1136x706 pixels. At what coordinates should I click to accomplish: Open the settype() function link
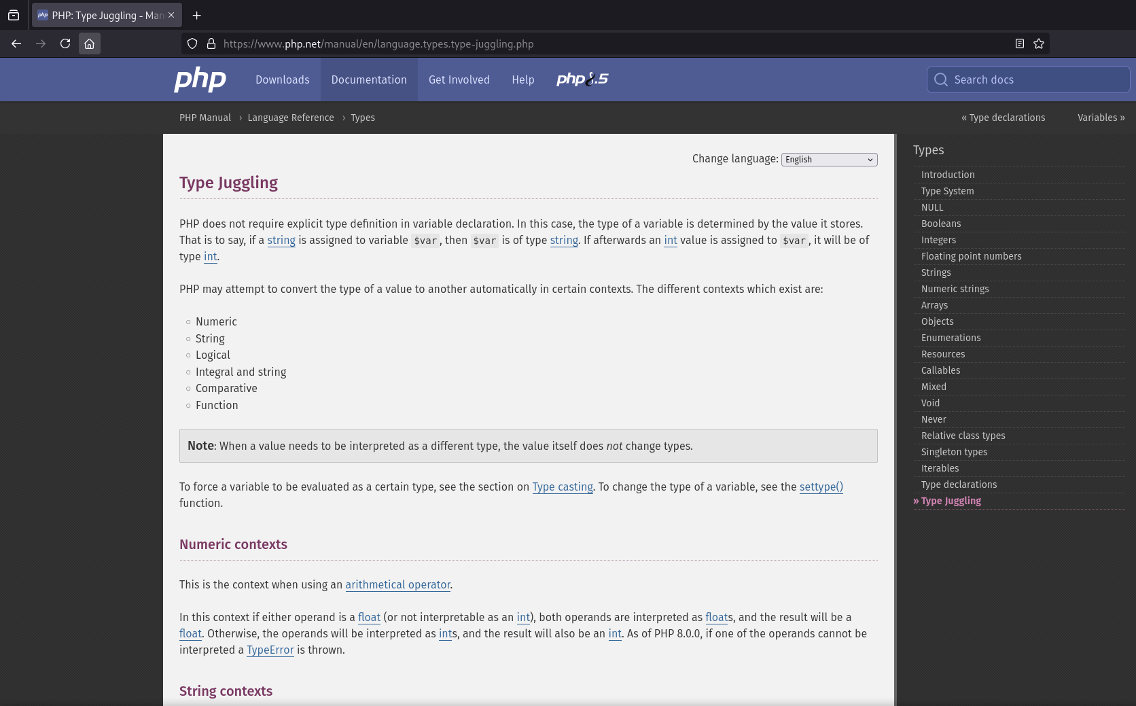[821, 487]
